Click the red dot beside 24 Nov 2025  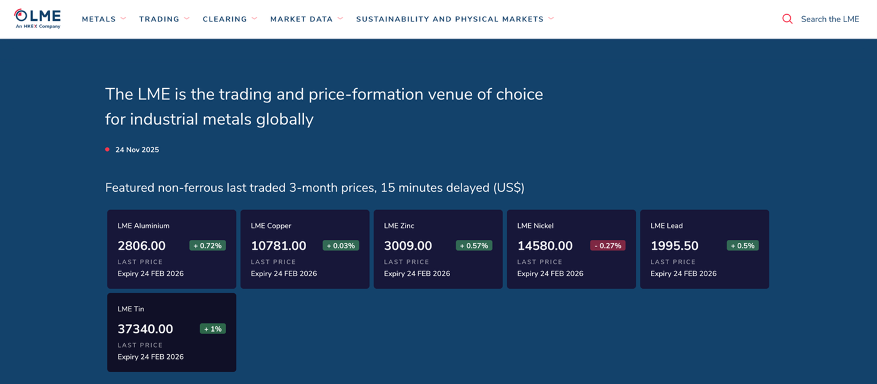(x=107, y=149)
